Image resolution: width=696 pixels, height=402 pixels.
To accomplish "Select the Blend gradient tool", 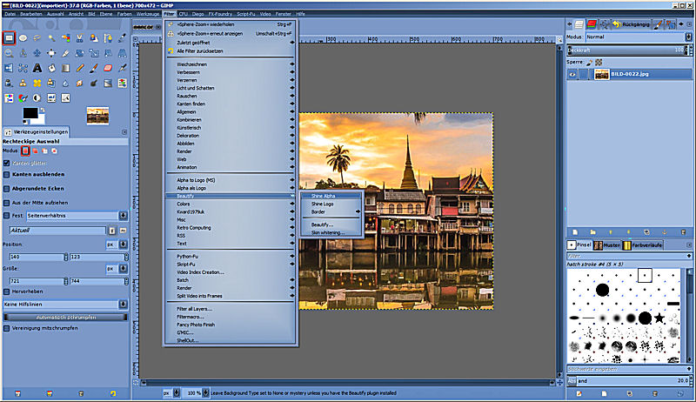I will tap(66, 68).
